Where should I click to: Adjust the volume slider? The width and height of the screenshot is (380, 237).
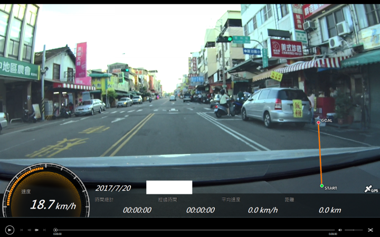pos(354,230)
